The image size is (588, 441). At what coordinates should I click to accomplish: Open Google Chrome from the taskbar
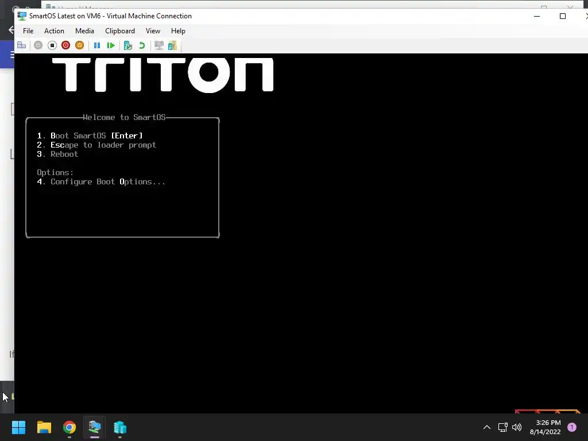(69, 427)
